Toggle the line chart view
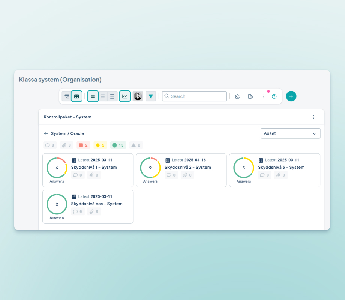The width and height of the screenshot is (345, 300). coord(124,96)
